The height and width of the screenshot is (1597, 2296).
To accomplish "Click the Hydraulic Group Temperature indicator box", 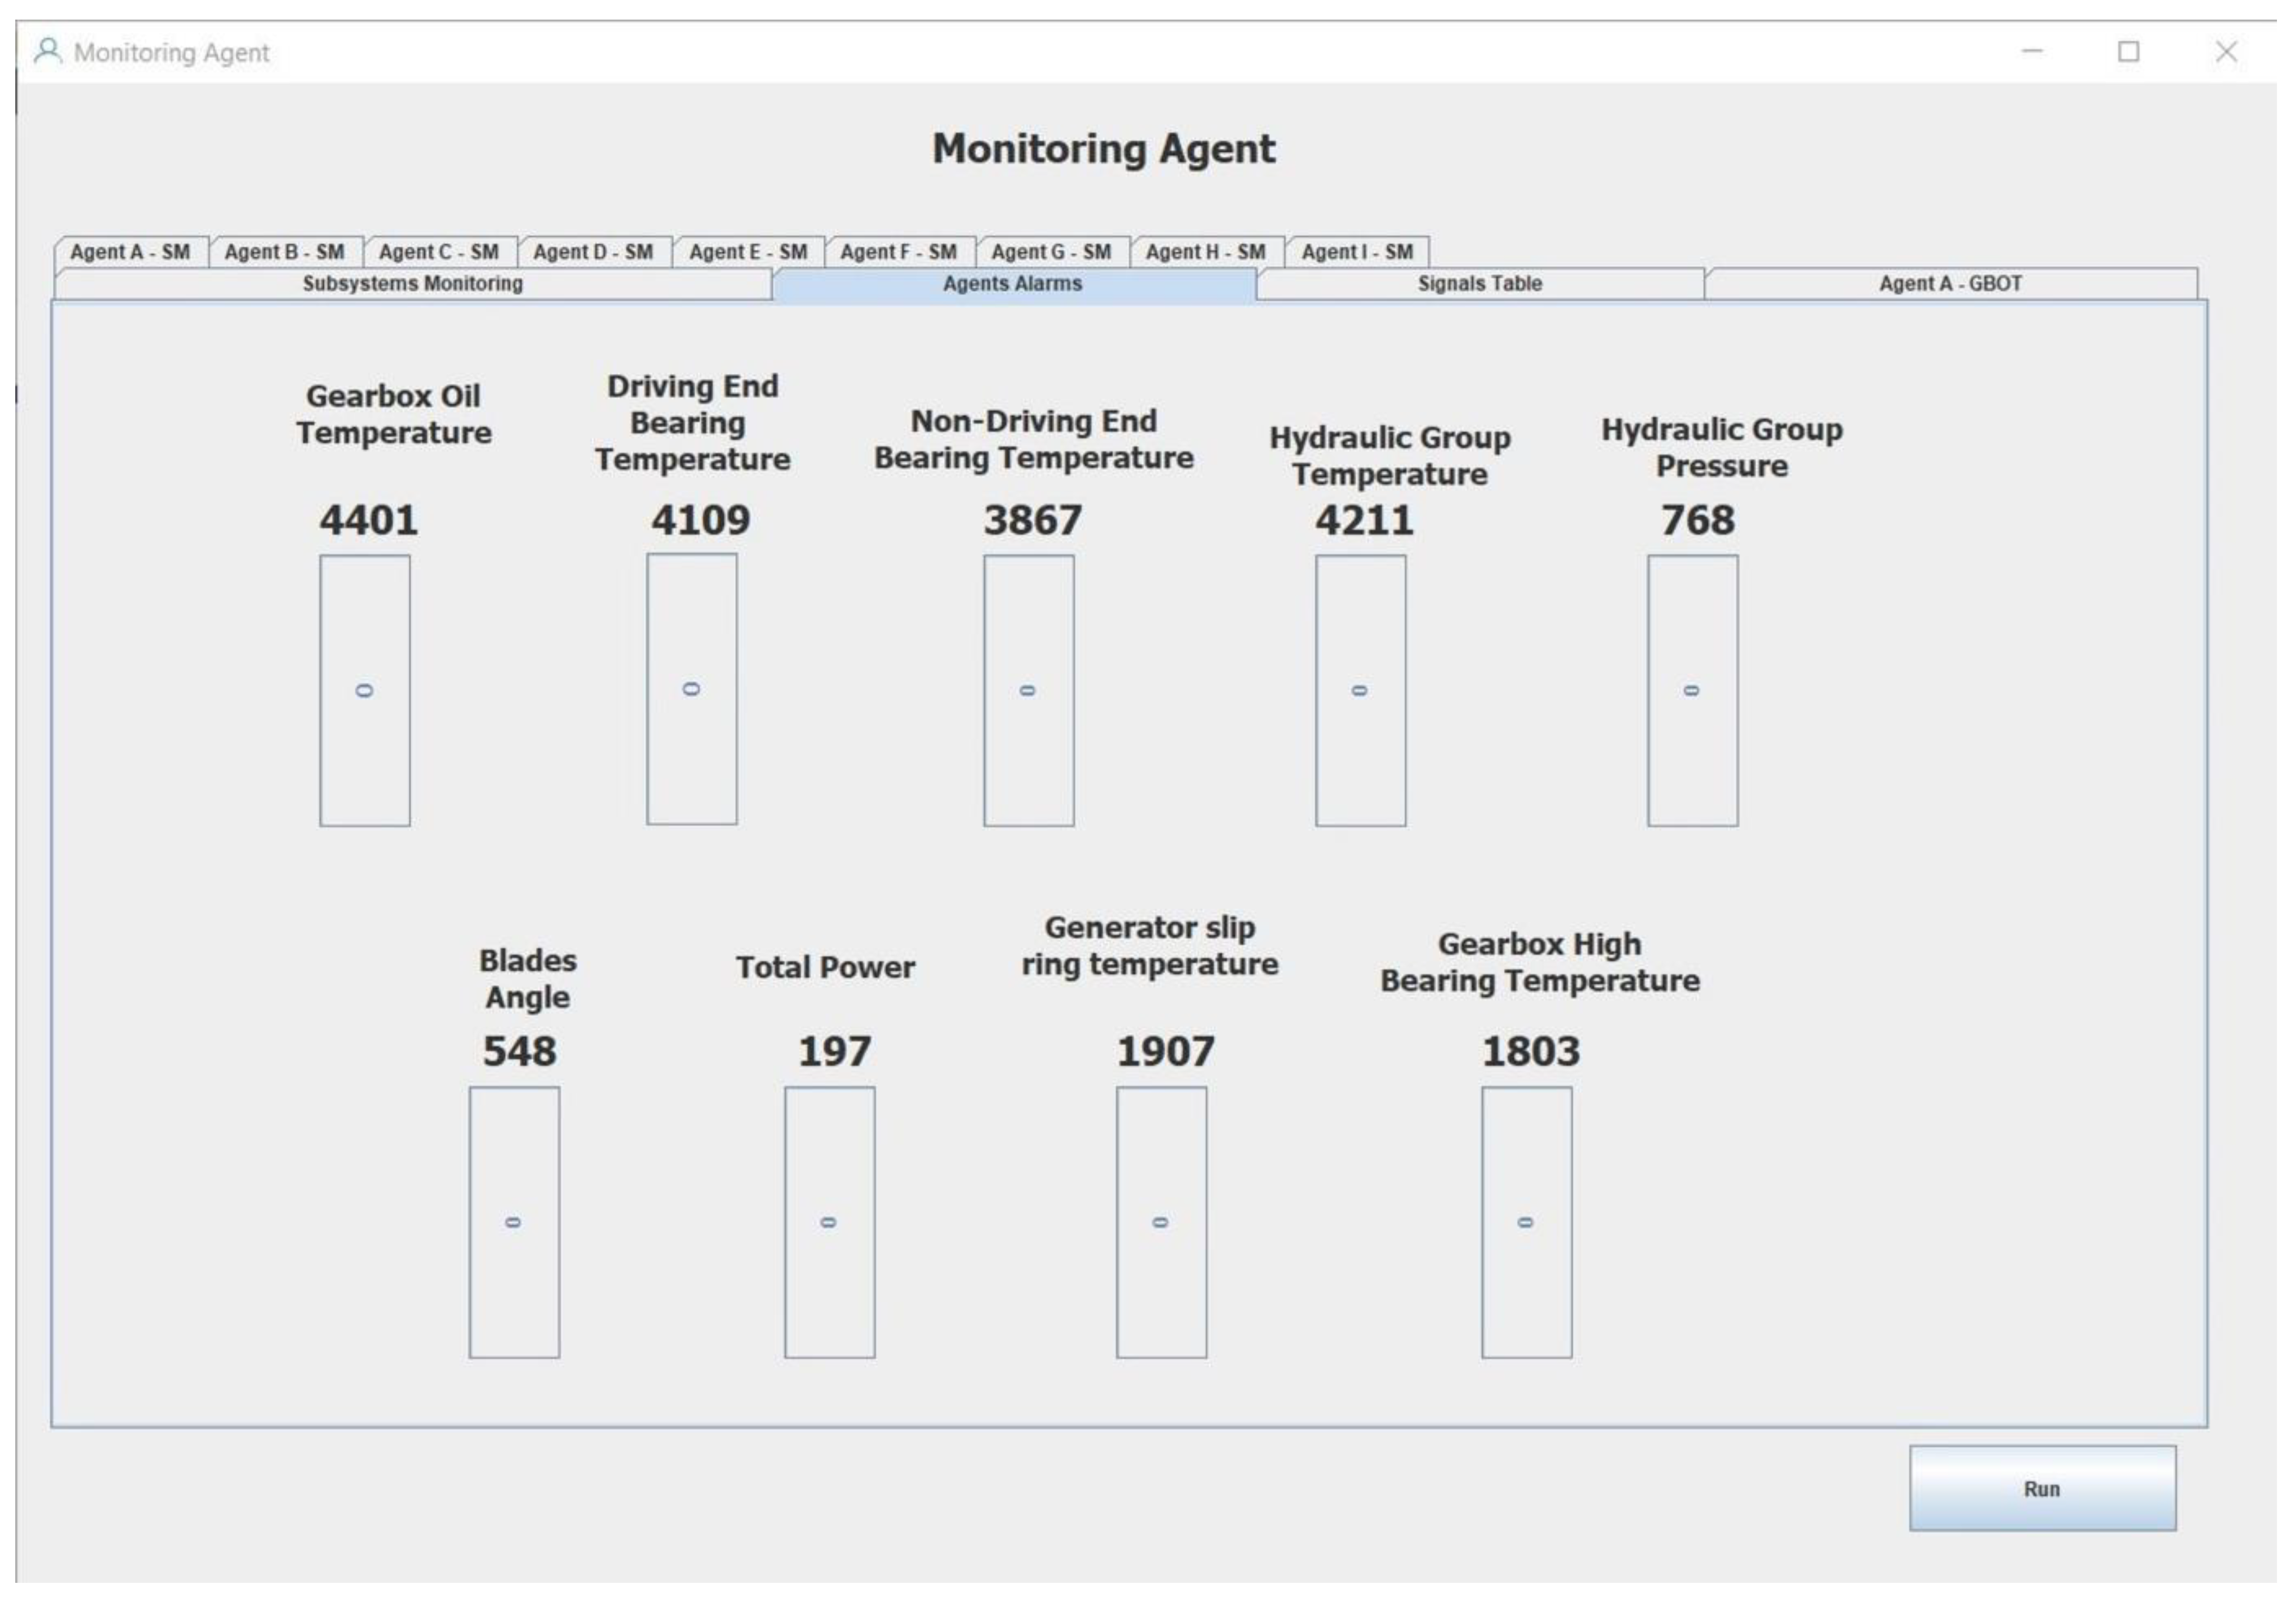I will tap(1361, 691).
